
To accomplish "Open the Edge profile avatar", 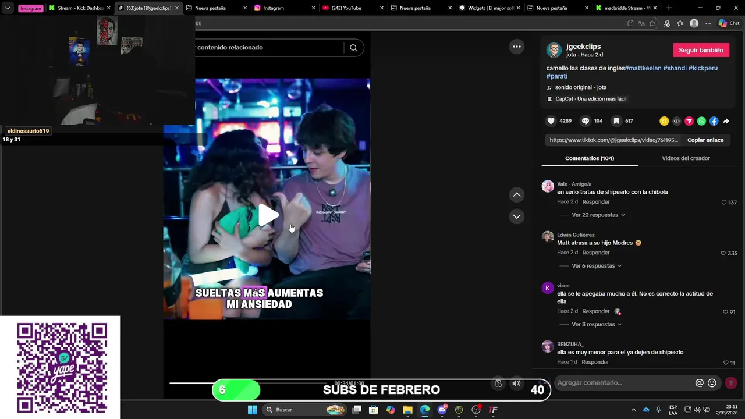I will (x=694, y=23).
